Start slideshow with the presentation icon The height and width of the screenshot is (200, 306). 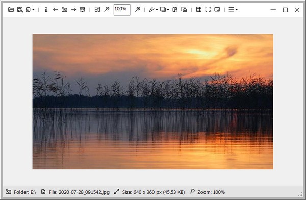point(82,9)
